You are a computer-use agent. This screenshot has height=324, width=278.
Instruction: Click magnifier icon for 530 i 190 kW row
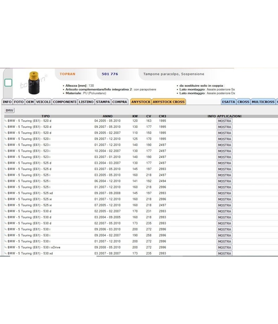[5, 235]
